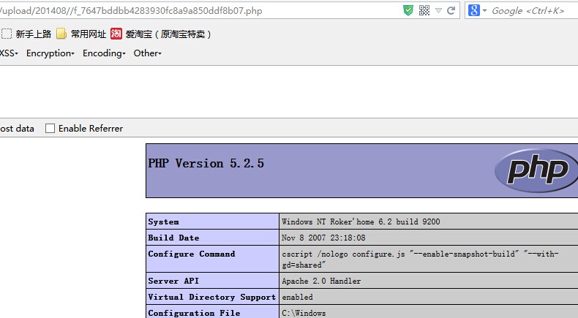
Task: Open the 新手上路 bookmark
Action: coord(26,34)
